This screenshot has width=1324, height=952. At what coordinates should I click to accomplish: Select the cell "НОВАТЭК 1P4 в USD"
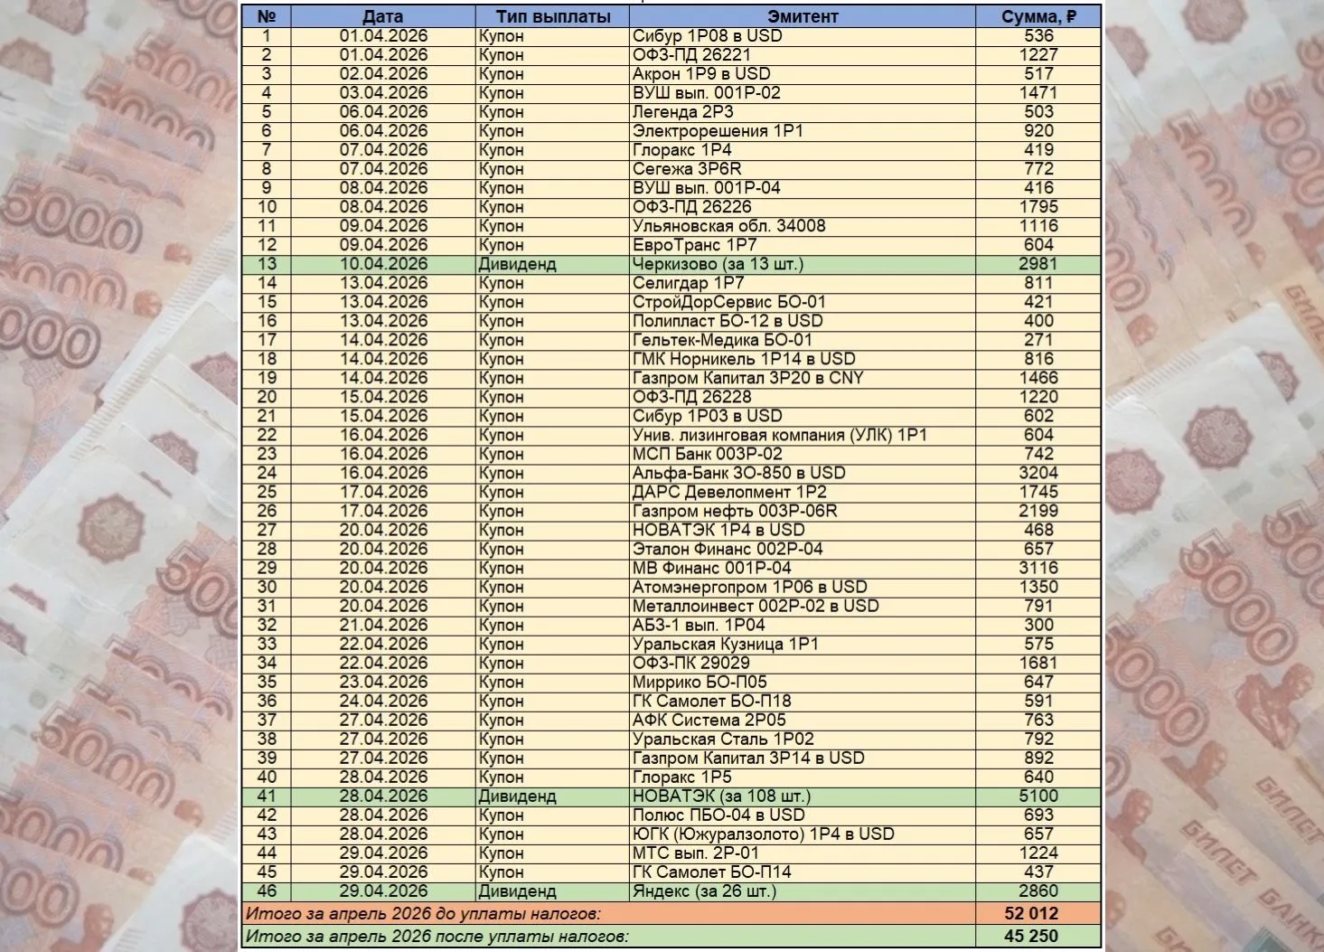pyautogui.click(x=803, y=530)
